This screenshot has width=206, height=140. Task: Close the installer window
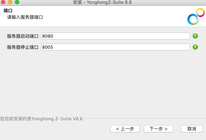3,2
